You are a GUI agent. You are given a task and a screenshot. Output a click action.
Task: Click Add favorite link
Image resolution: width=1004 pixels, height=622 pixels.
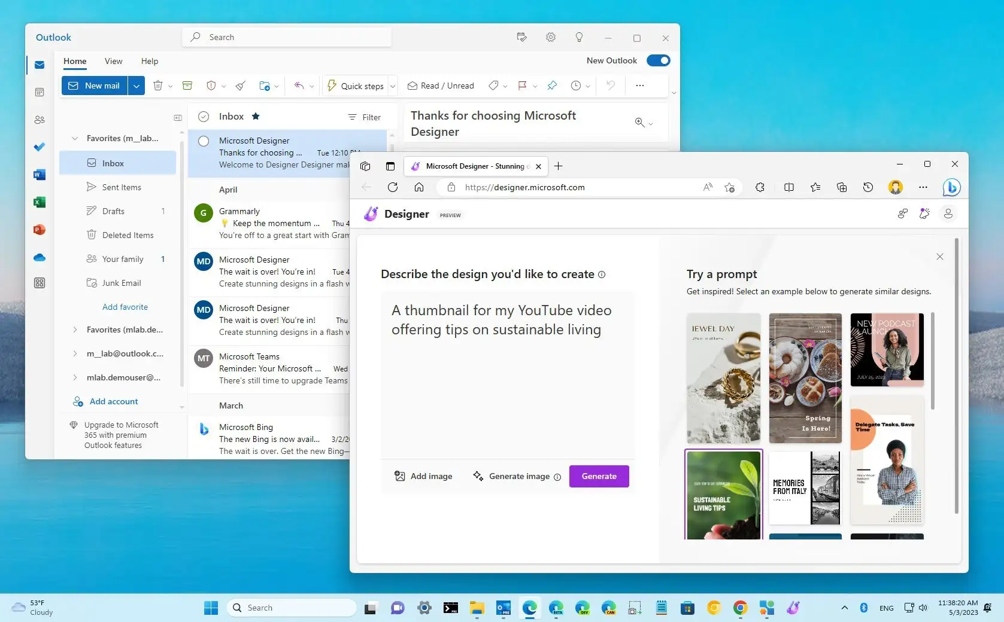[125, 307]
